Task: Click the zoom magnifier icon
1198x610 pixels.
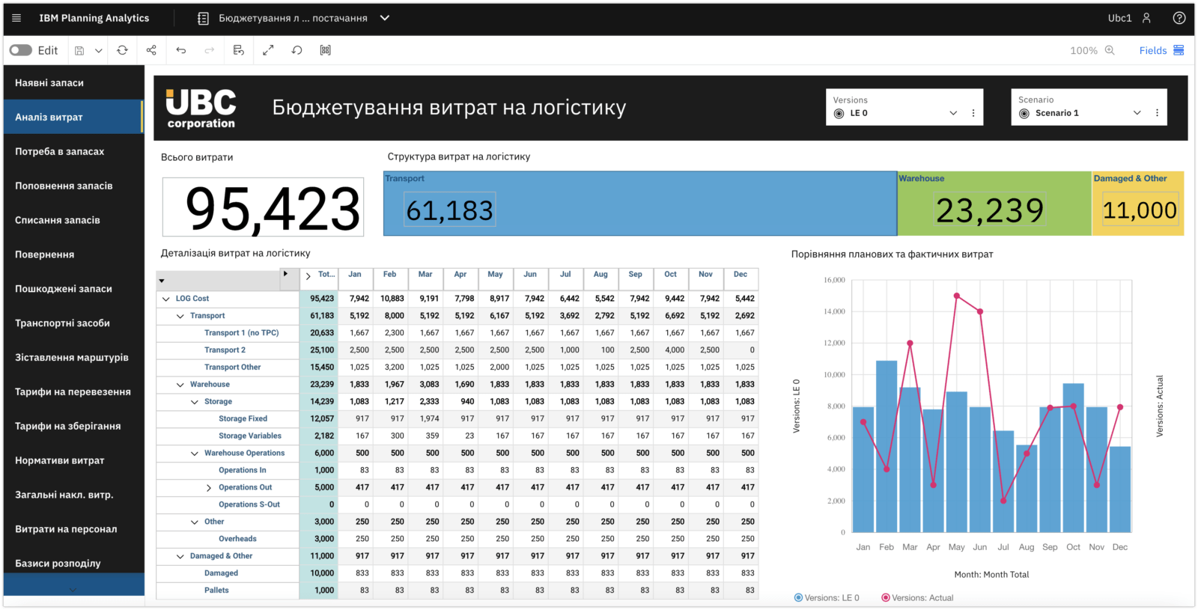Action: (x=1110, y=50)
